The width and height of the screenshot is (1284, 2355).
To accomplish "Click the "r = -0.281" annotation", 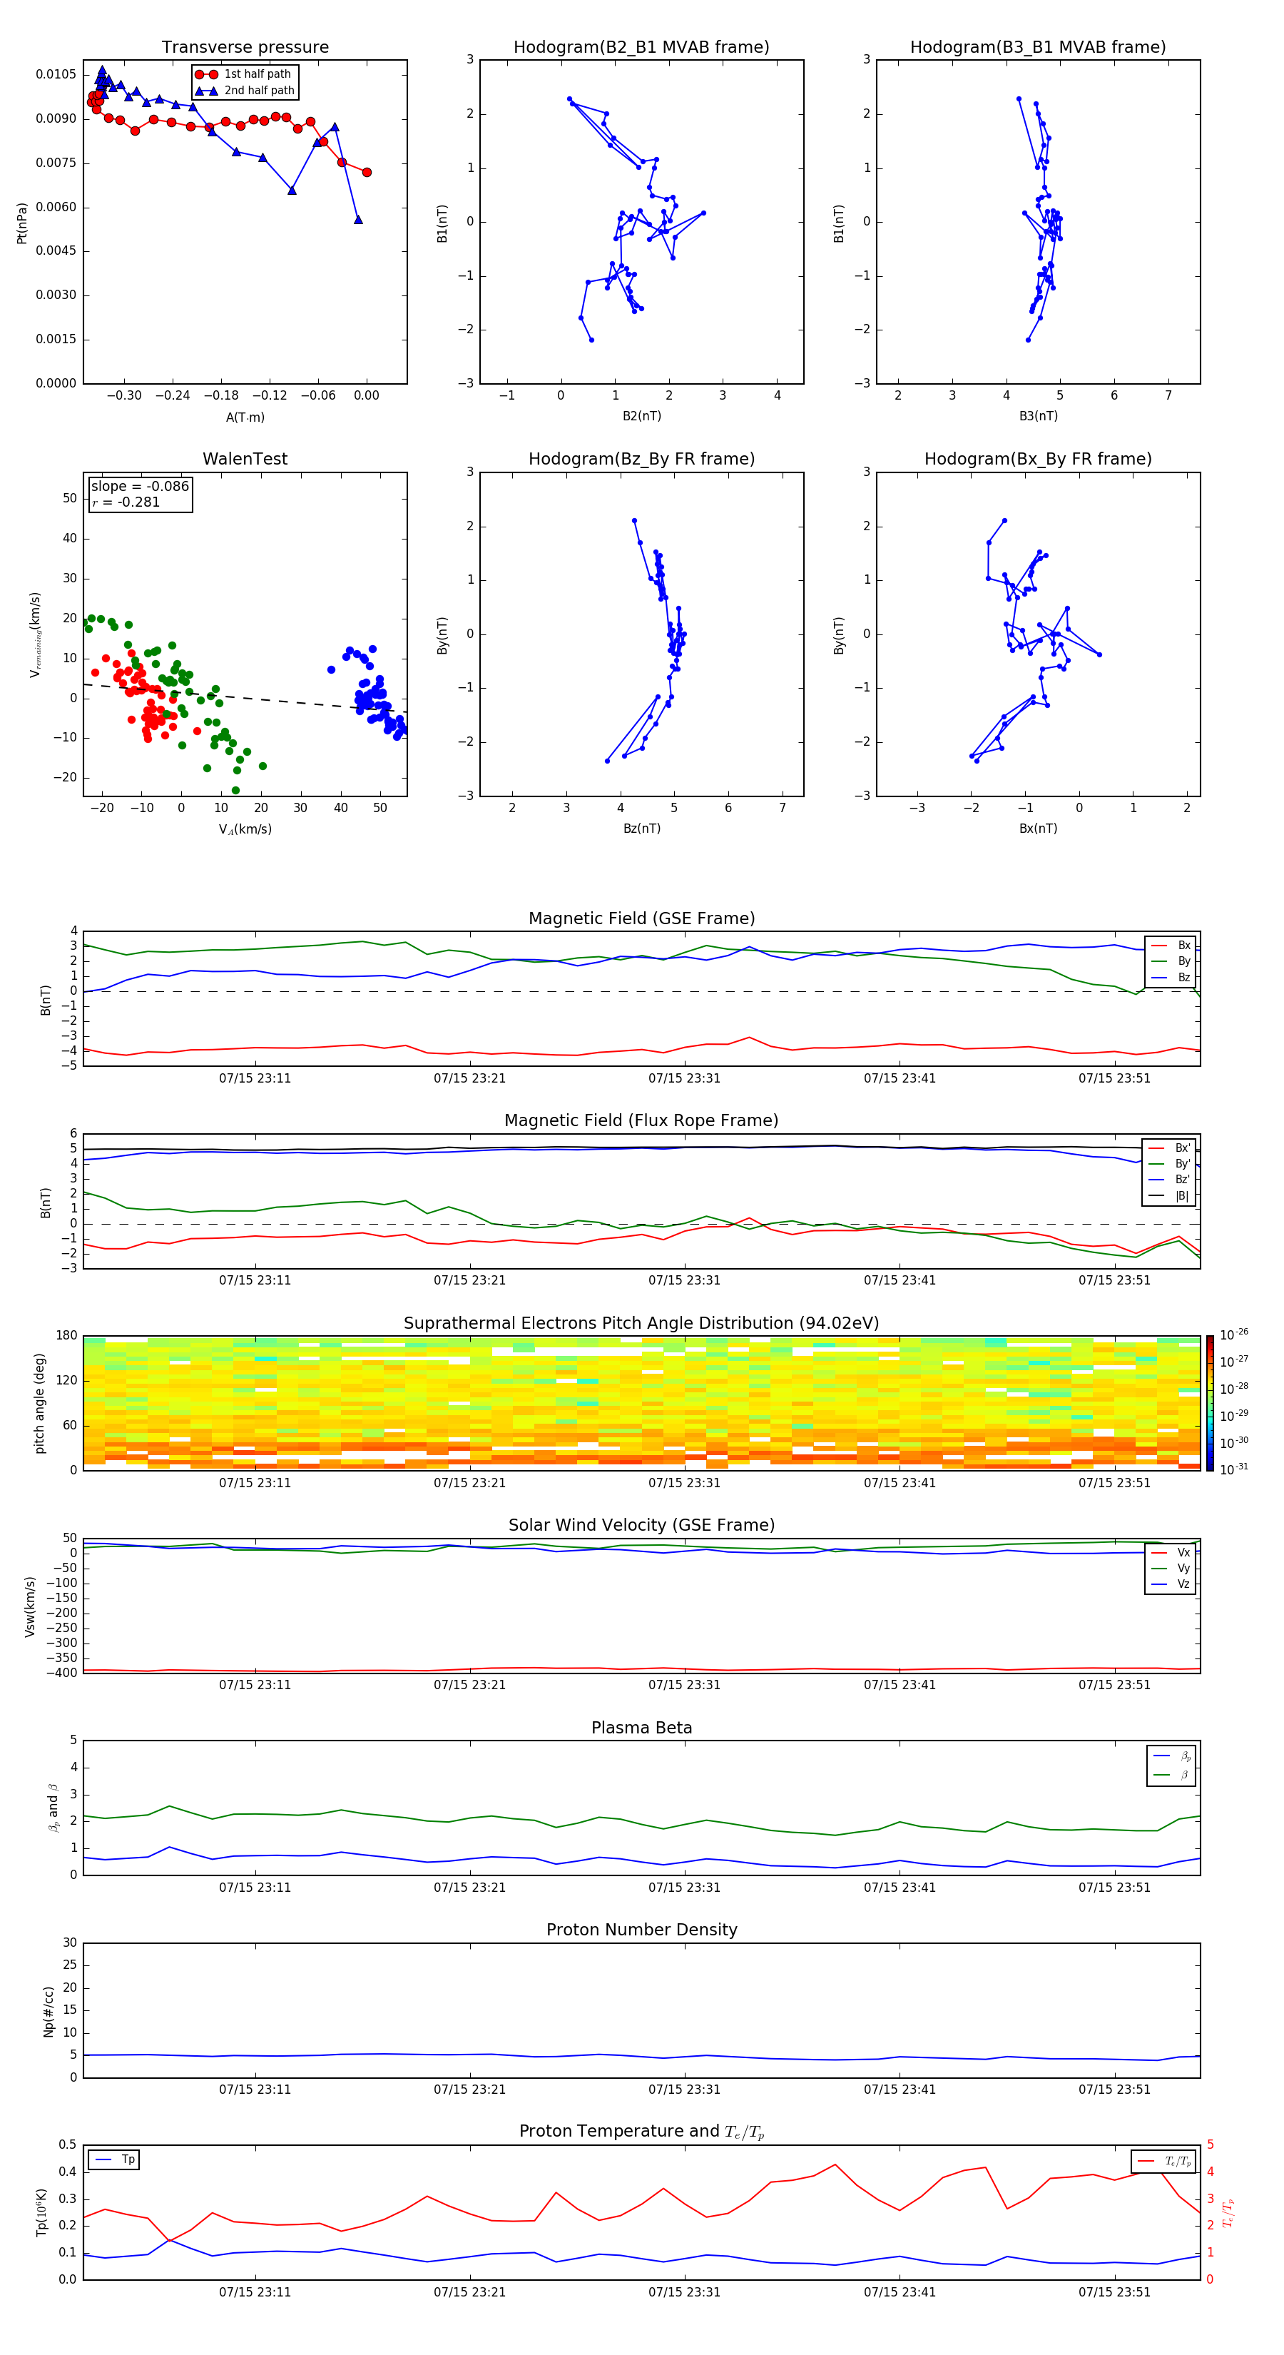I will pos(126,502).
